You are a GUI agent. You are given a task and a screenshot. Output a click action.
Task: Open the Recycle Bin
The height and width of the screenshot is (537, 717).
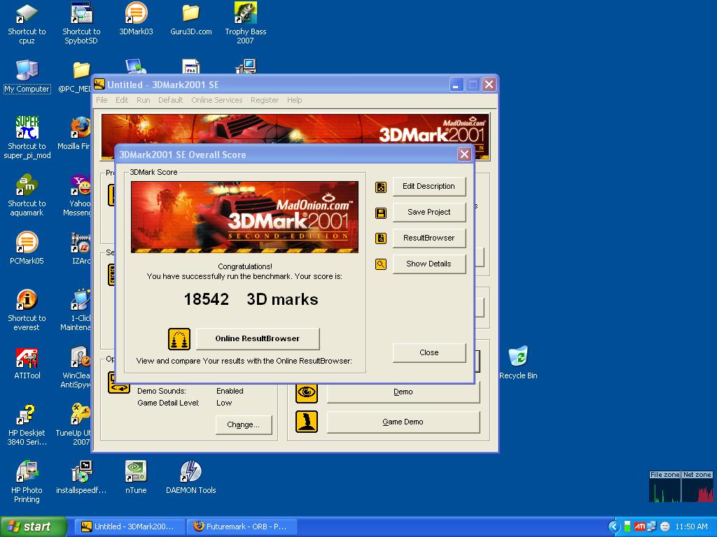tap(518, 363)
